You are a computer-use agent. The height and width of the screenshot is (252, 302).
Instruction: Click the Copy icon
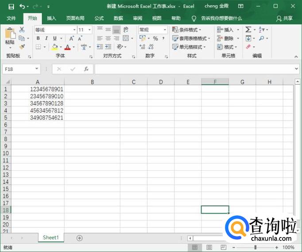tap(22, 38)
